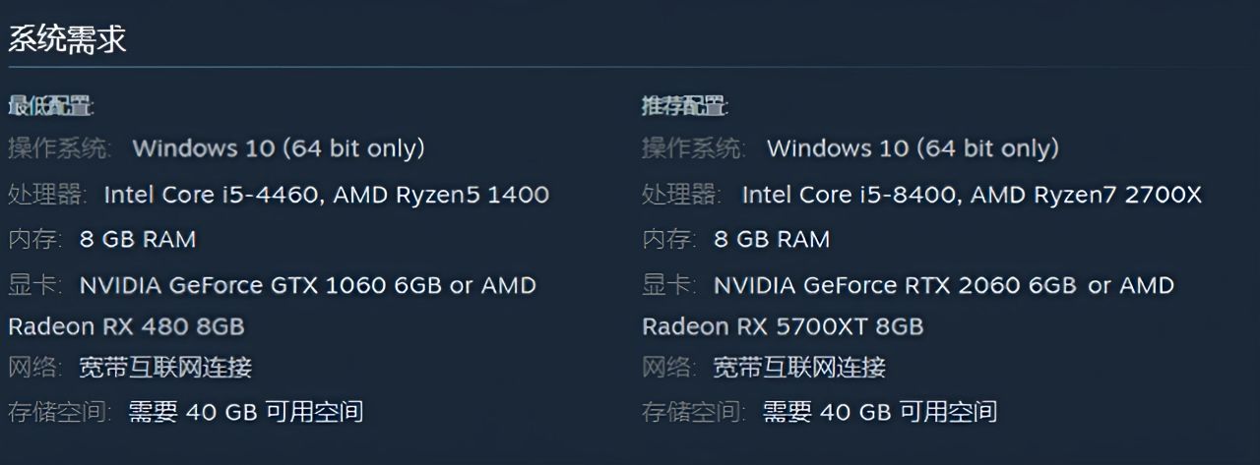
Task: Select the 推荐配置 heading
Action: (x=684, y=106)
